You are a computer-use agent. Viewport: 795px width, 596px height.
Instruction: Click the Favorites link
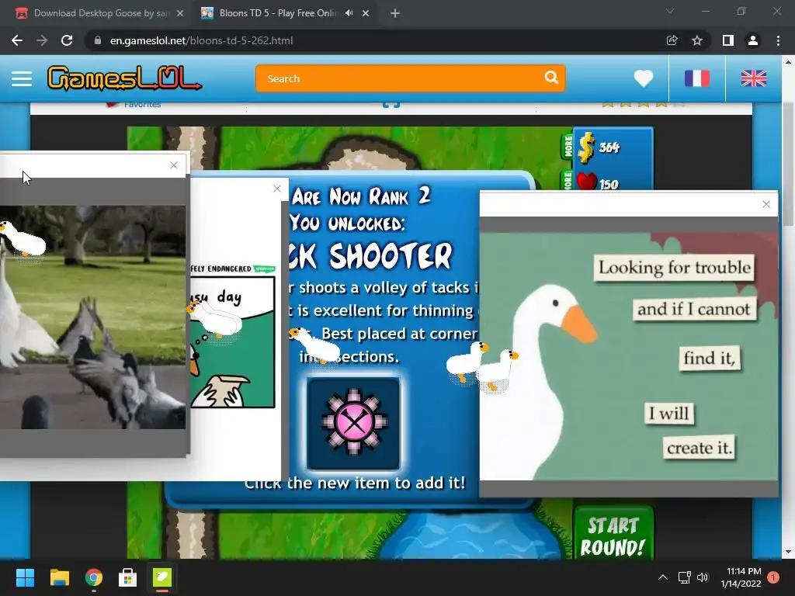(142, 105)
